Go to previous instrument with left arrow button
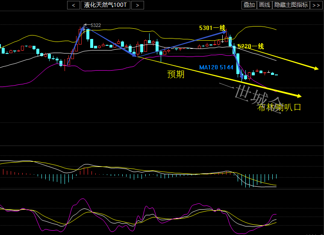The width and height of the screenshot is (324, 235). (x=74, y=5)
